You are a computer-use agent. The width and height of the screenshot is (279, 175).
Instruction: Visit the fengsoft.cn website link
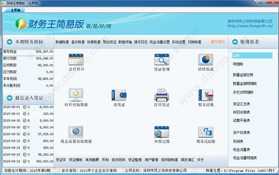tap(250, 26)
